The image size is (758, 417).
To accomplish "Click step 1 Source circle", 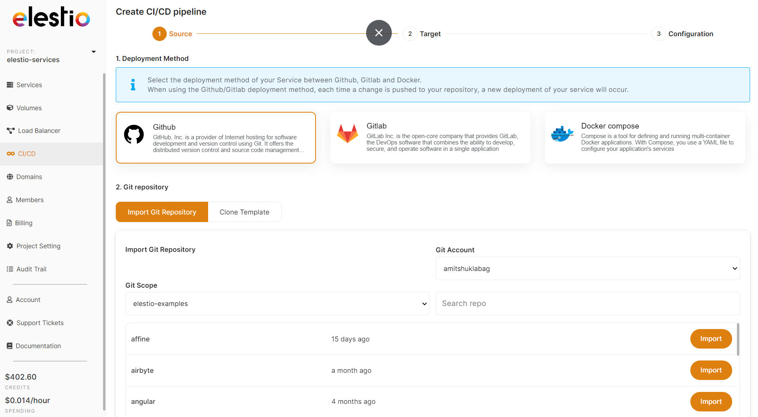I will 159,34.
